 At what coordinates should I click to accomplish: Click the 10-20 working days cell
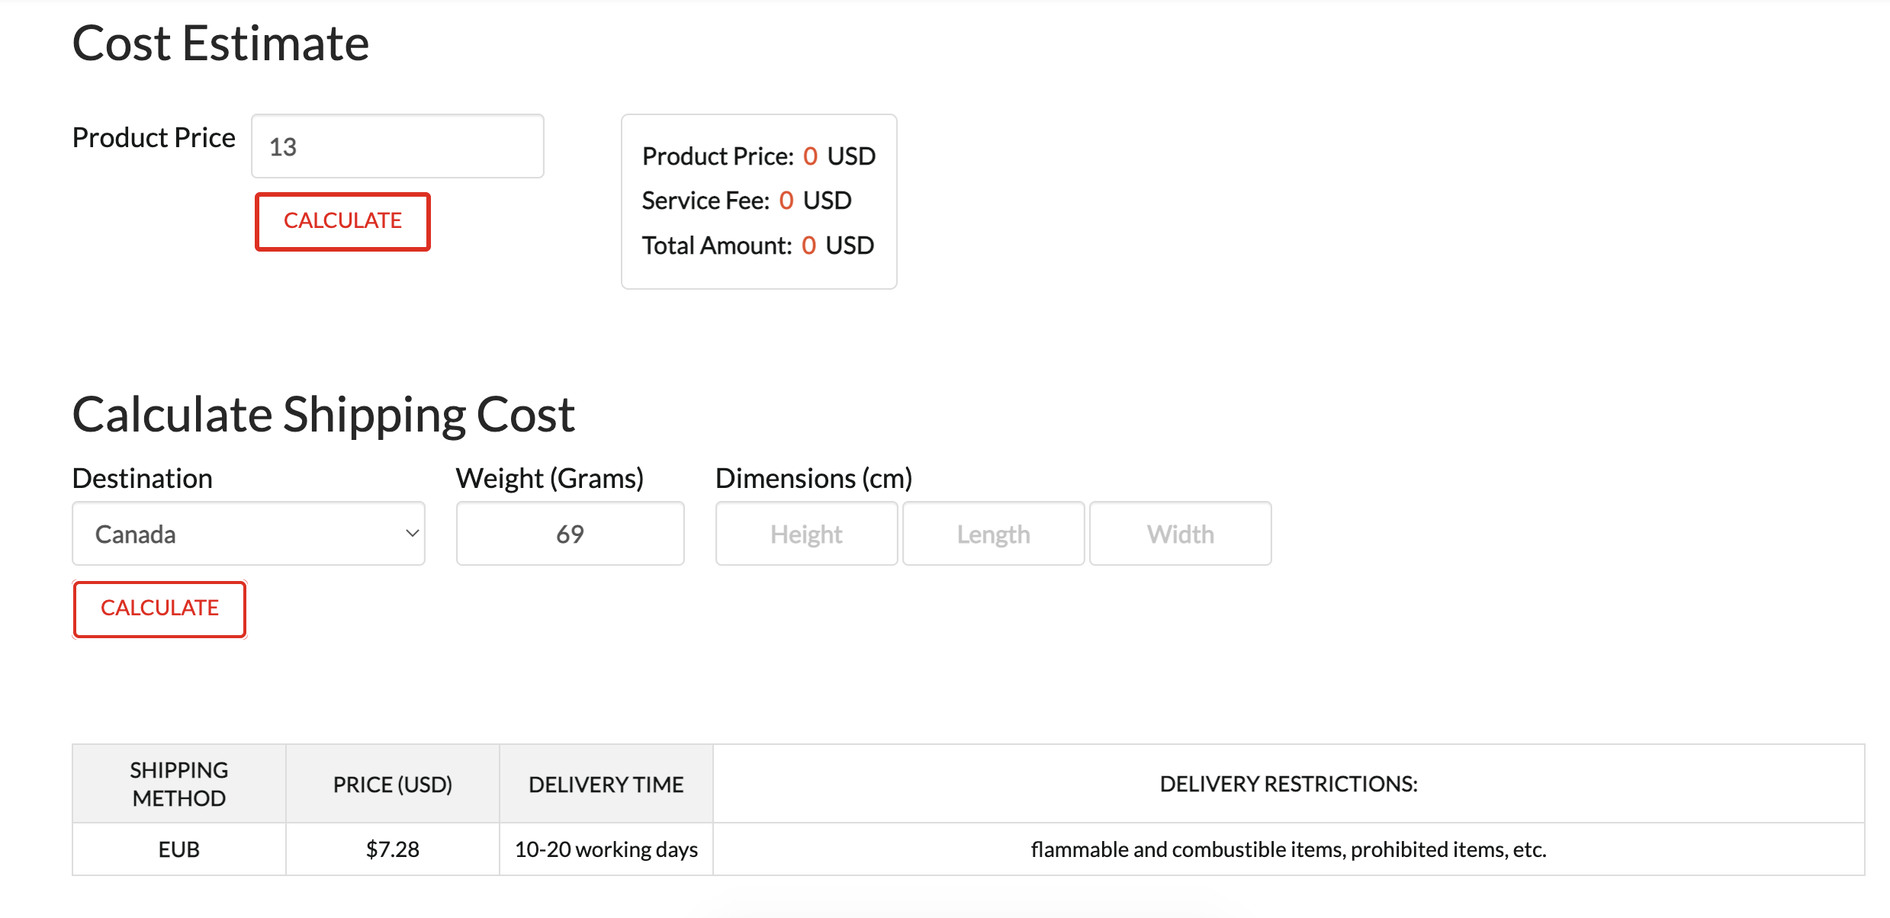(606, 849)
